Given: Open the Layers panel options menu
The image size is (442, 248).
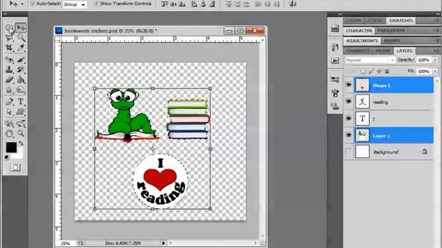Looking at the screenshot, I should coord(436,50).
